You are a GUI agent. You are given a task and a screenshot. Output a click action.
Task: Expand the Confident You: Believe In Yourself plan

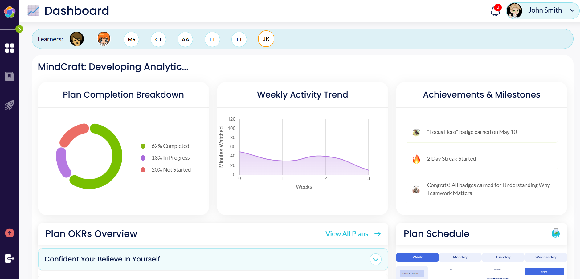point(375,259)
